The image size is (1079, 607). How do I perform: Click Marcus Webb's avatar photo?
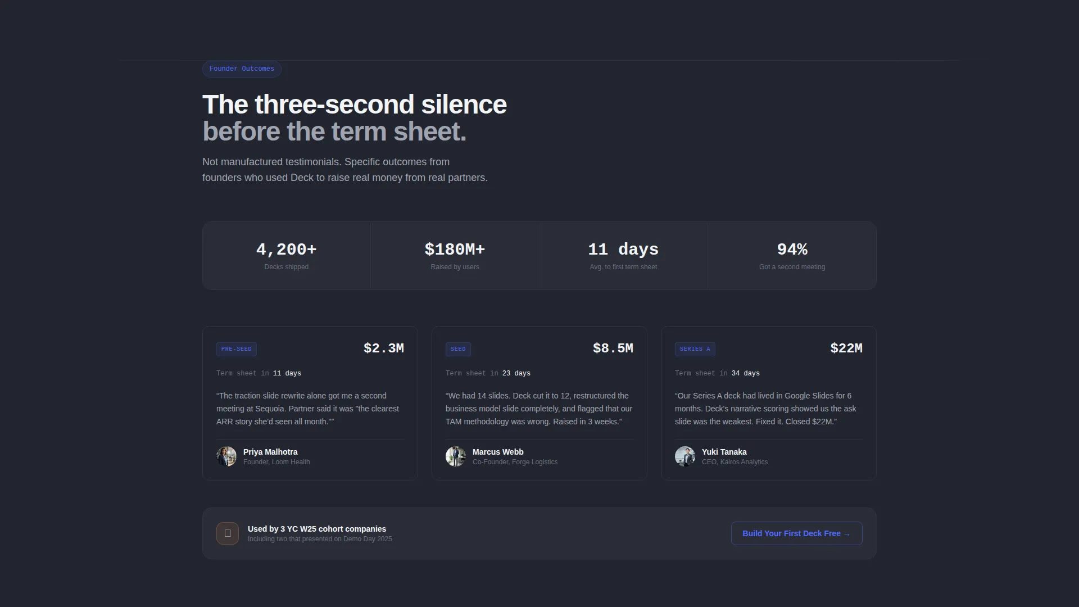tap(456, 456)
